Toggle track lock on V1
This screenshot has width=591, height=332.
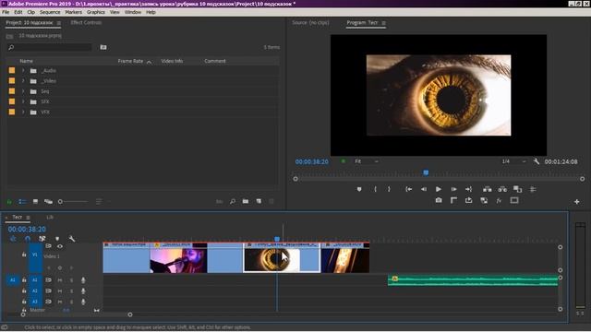click(24, 255)
